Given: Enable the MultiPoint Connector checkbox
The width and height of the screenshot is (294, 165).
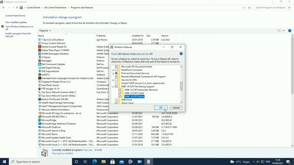Looking at the screenshot, I should coord(116,70).
